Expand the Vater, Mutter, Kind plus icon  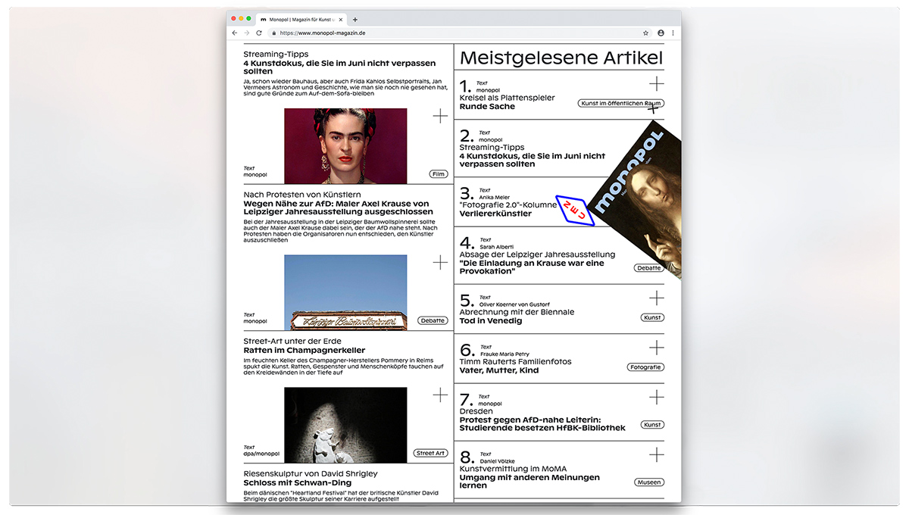pos(656,348)
